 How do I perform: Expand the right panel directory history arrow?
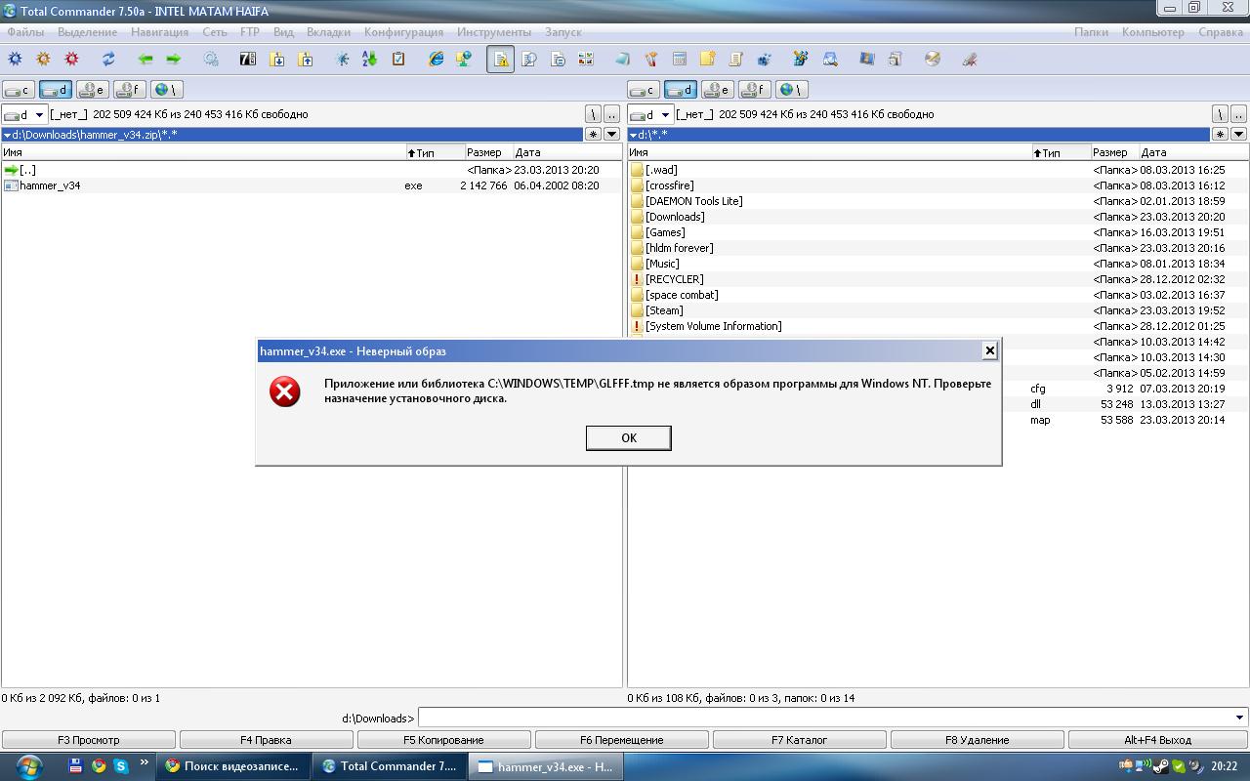click(1238, 134)
